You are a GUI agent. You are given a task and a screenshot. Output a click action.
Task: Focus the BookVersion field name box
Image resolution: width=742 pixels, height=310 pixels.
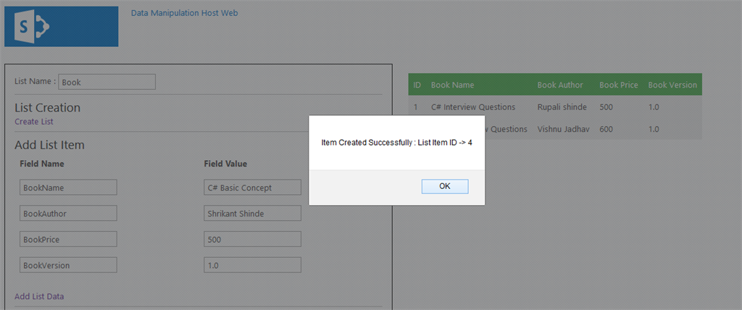pos(68,265)
